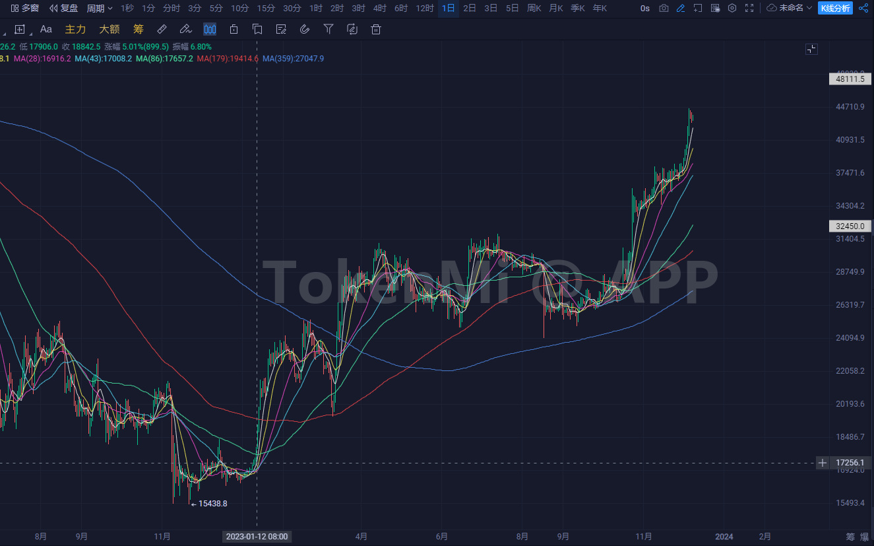Open chart settings hexagon icon
Image resolution: width=874 pixels, height=546 pixels.
tap(732, 8)
